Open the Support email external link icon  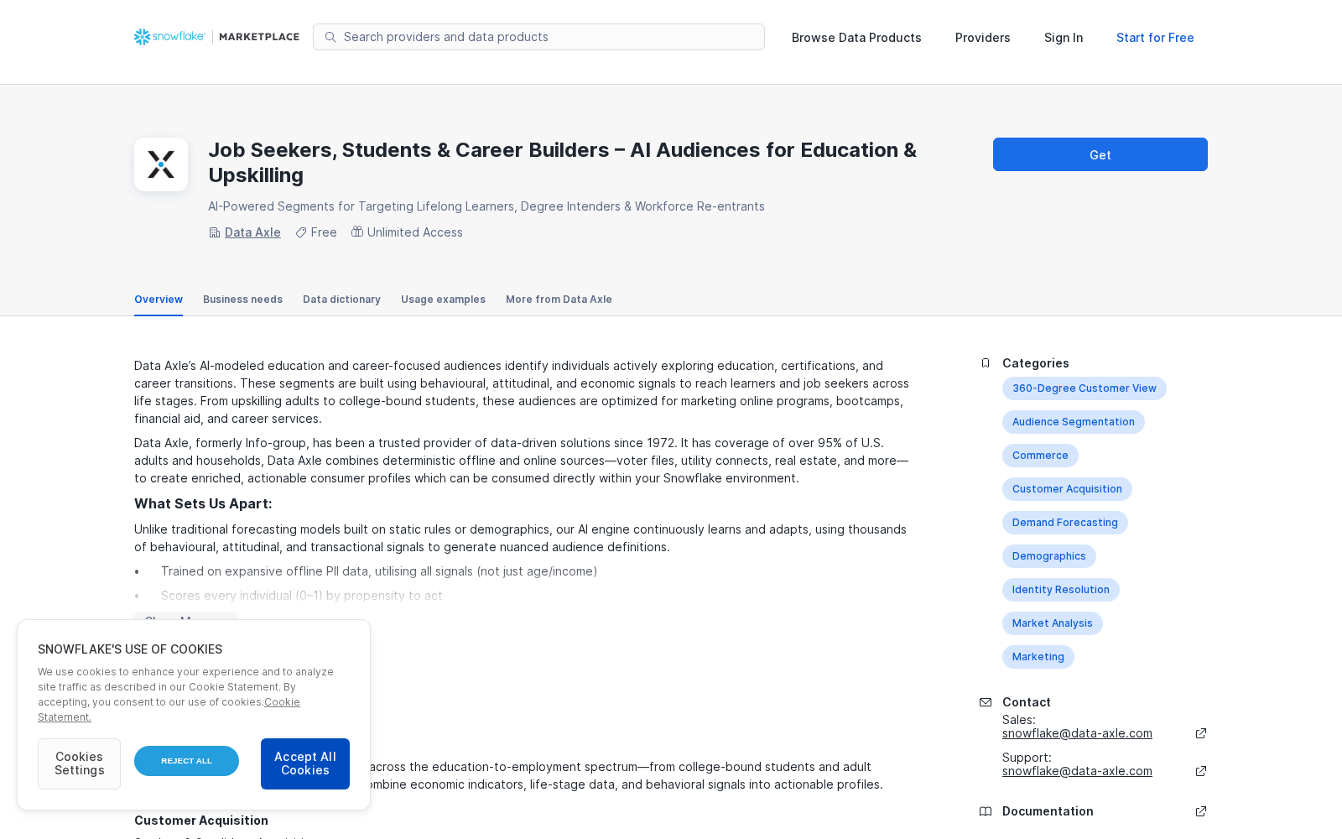(1201, 771)
